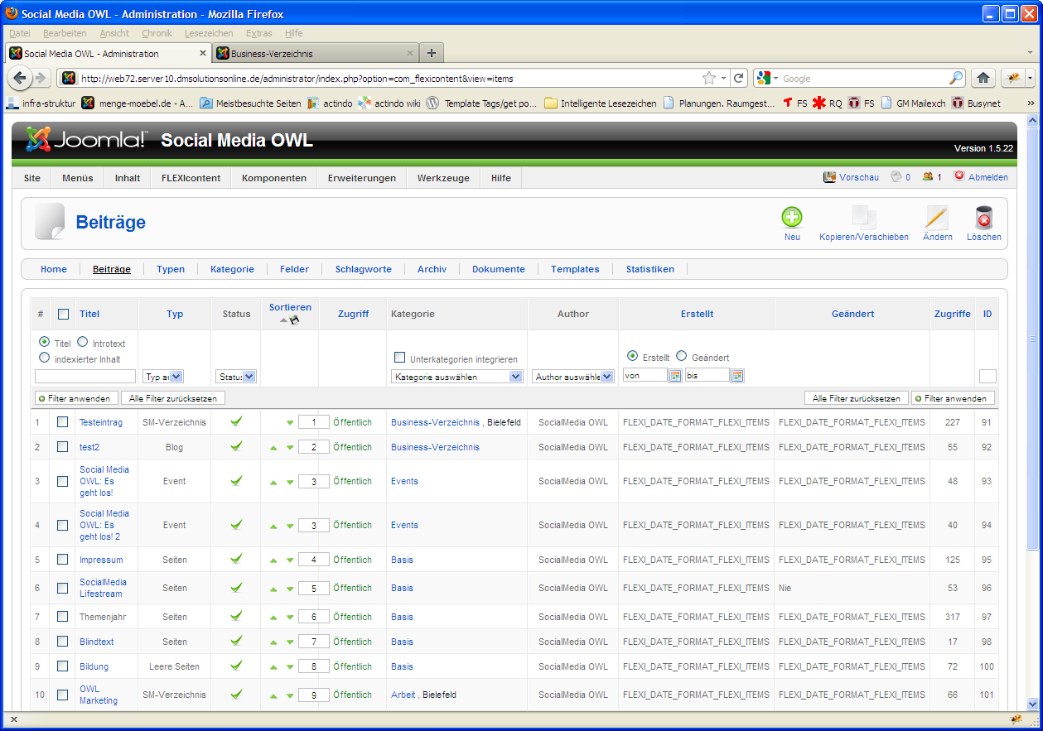The height and width of the screenshot is (731, 1043).
Task: Open the Events category link in row 3
Action: pyautogui.click(x=404, y=481)
